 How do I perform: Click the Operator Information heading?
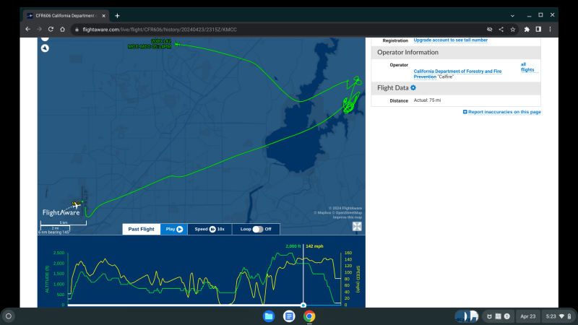tap(407, 52)
